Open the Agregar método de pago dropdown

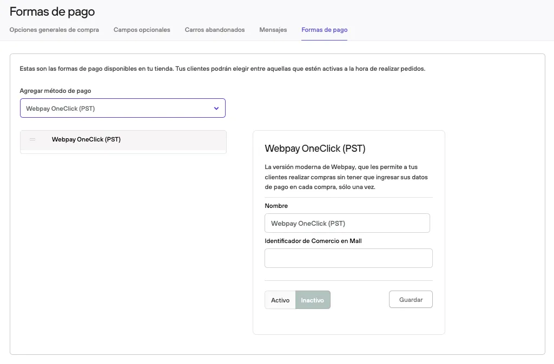click(x=123, y=108)
